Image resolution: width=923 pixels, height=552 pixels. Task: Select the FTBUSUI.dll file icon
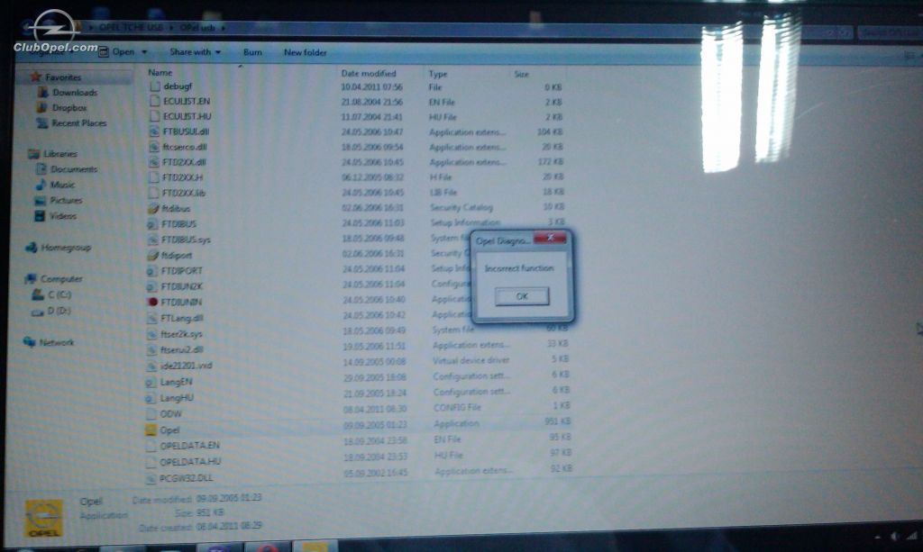(154, 131)
